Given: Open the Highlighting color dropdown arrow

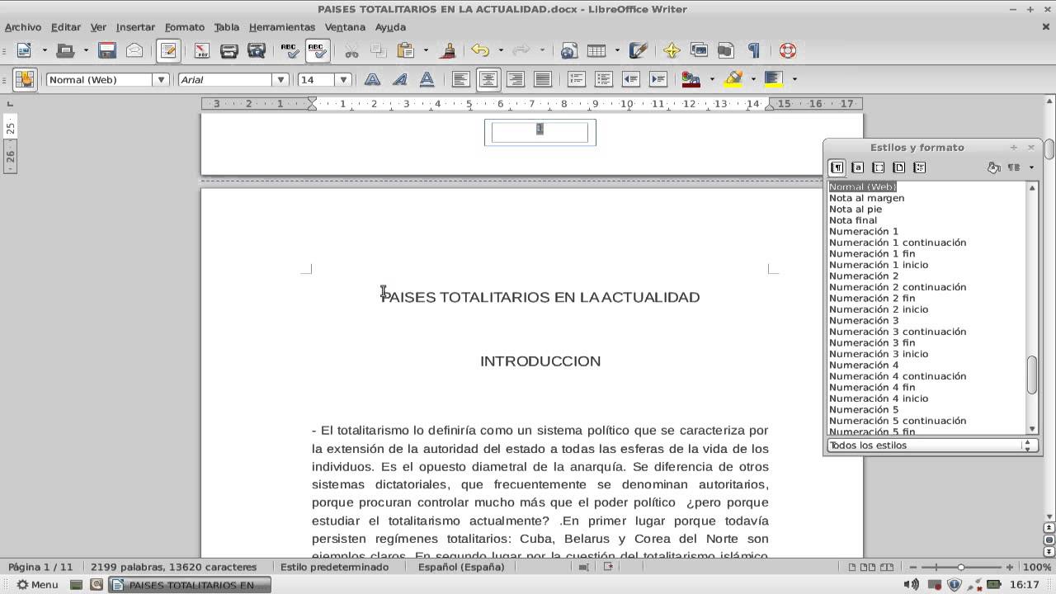Looking at the screenshot, I should click(753, 79).
